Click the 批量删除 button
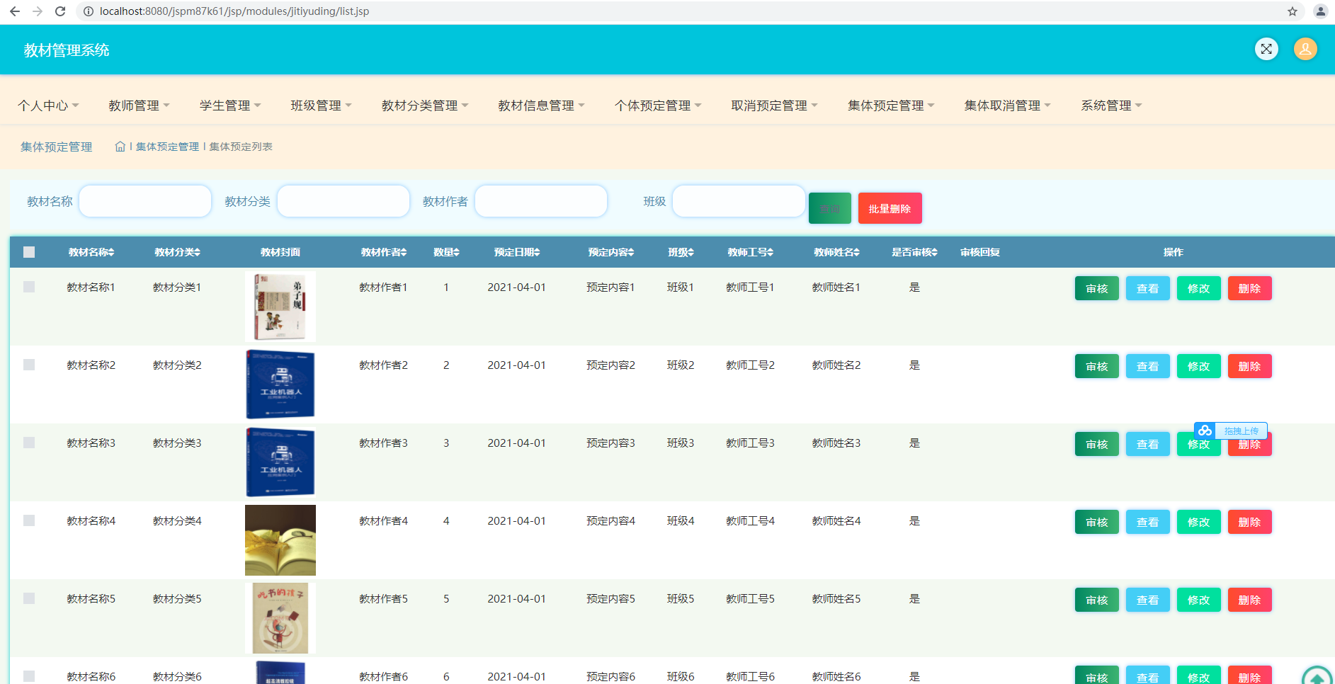Image resolution: width=1335 pixels, height=684 pixels. [x=890, y=208]
